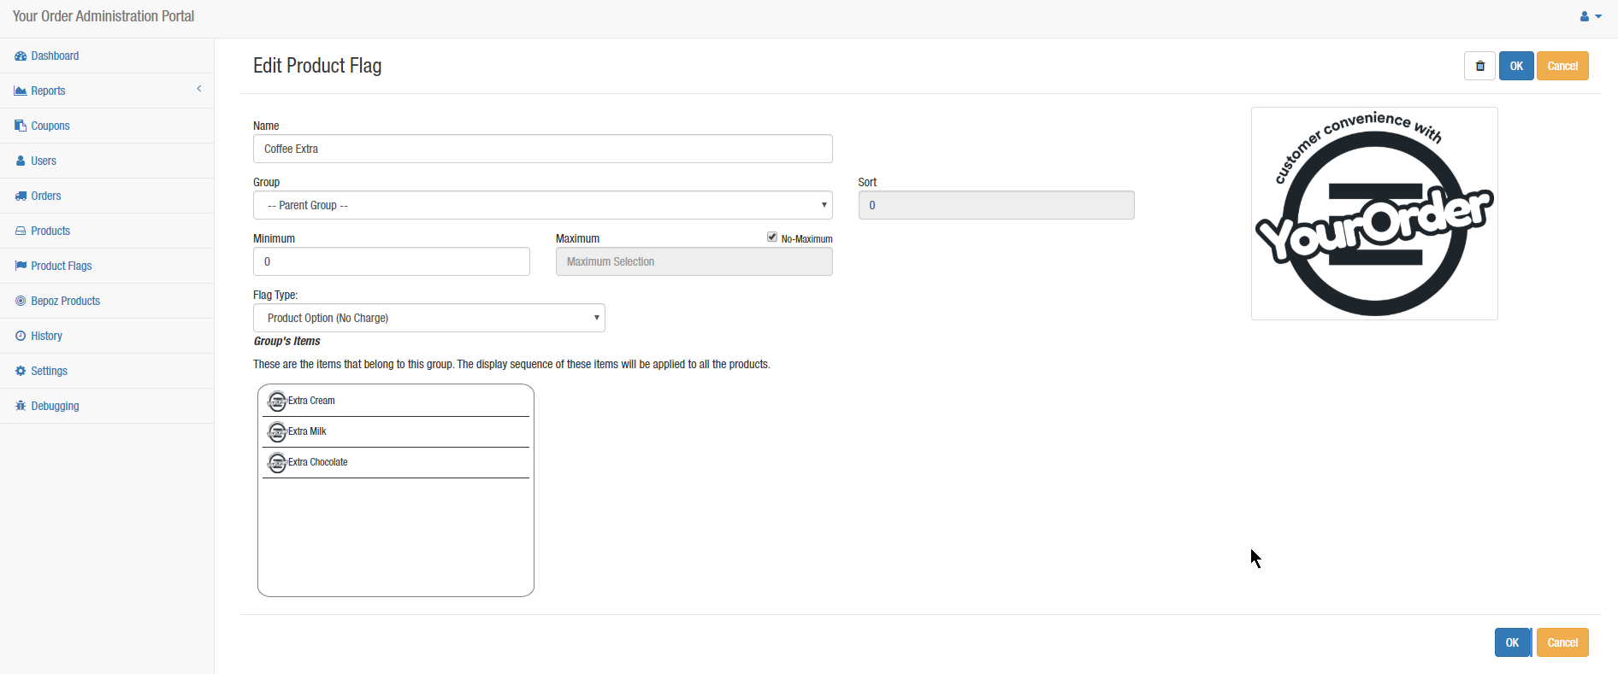Image resolution: width=1618 pixels, height=674 pixels.
Task: Select the Extra Chocolate item label
Action: pos(317,462)
